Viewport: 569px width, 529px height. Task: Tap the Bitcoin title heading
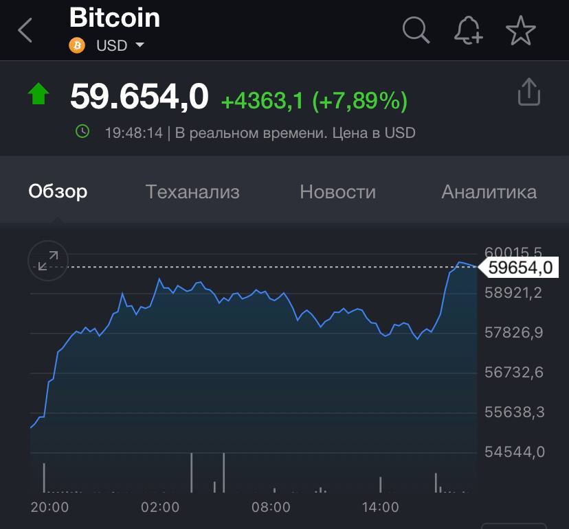(115, 17)
